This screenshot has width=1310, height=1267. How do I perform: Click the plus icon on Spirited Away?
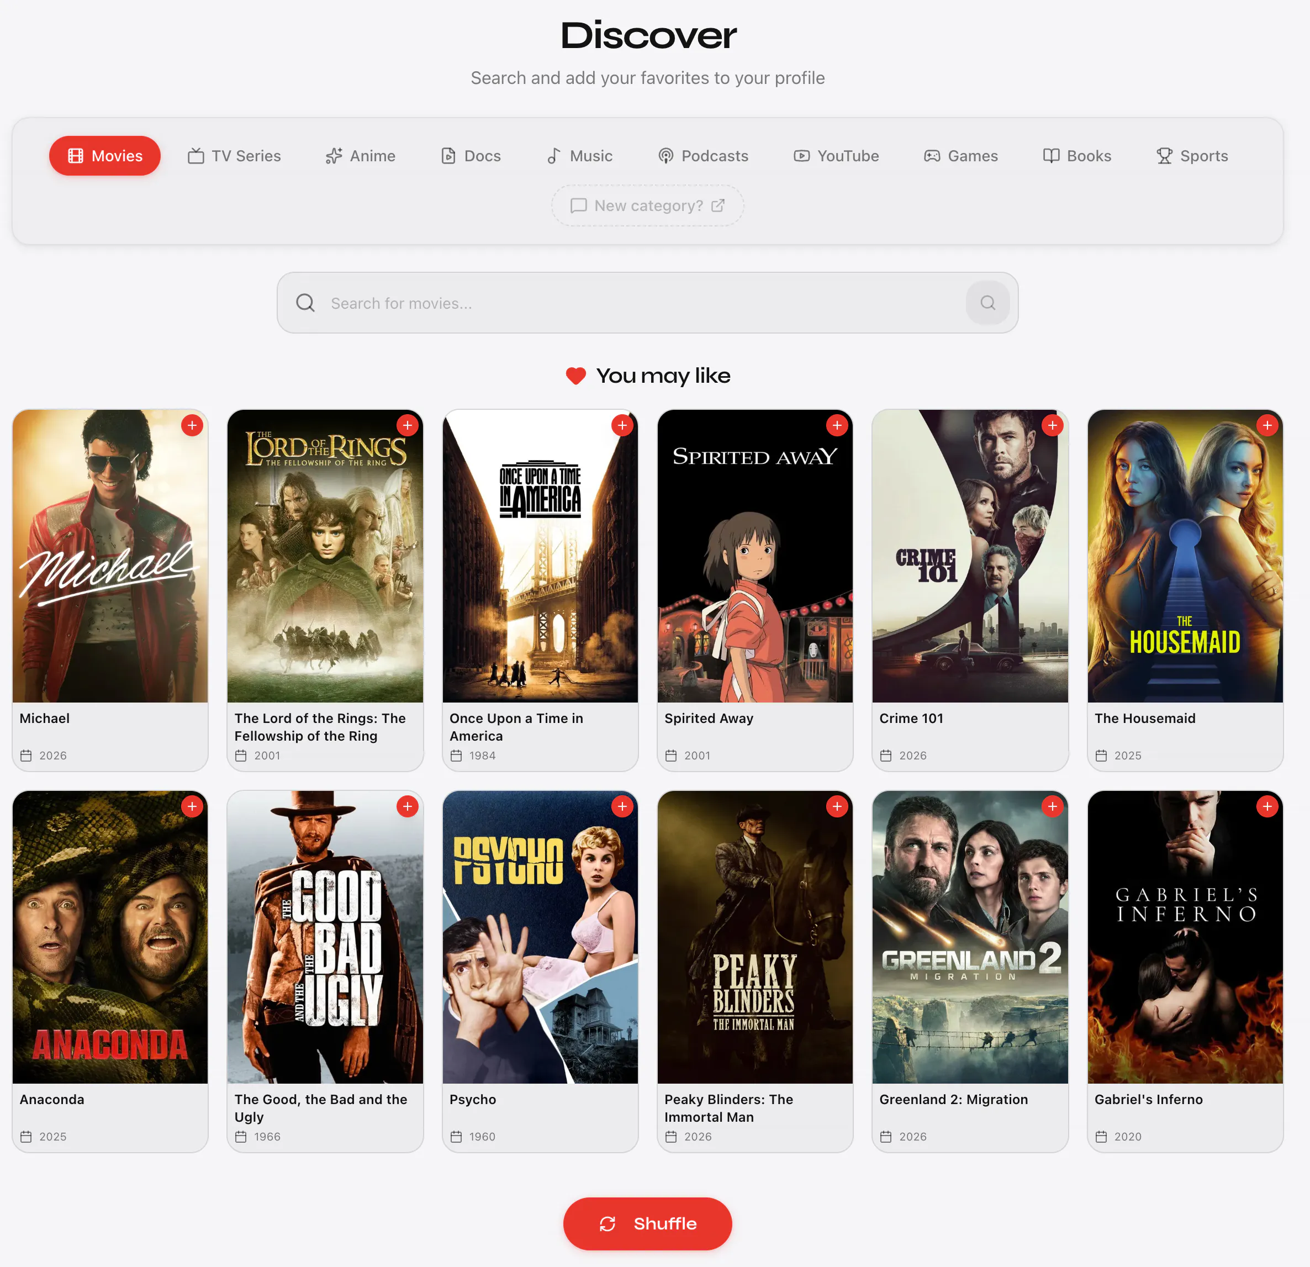click(837, 425)
